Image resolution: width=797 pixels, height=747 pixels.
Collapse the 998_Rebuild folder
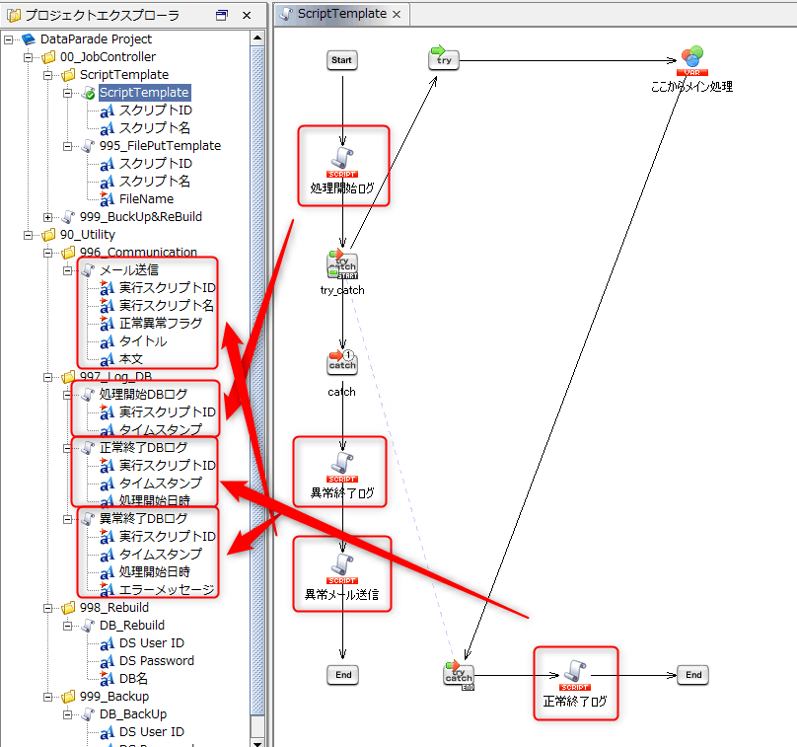point(47,608)
